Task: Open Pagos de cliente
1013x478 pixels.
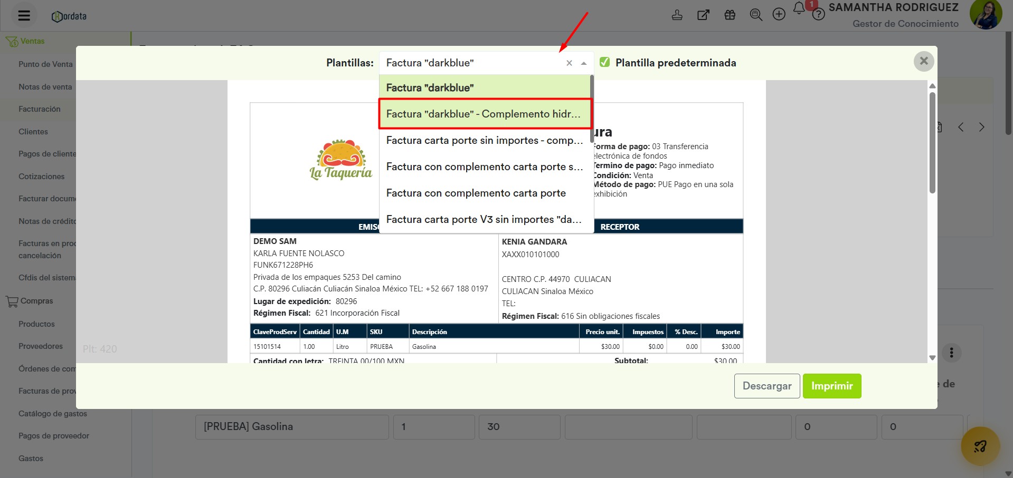Action: 47,154
